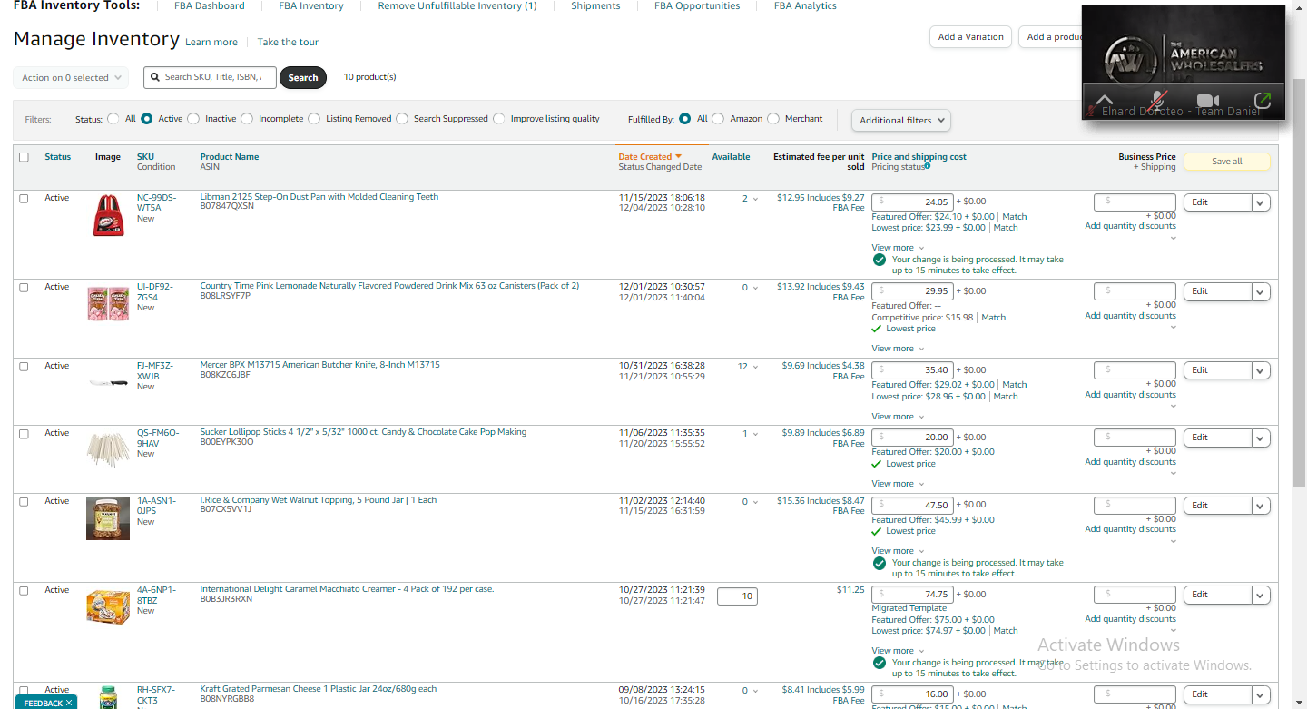The image size is (1307, 709).
Task: Click Add a Variation button
Action: (x=970, y=37)
